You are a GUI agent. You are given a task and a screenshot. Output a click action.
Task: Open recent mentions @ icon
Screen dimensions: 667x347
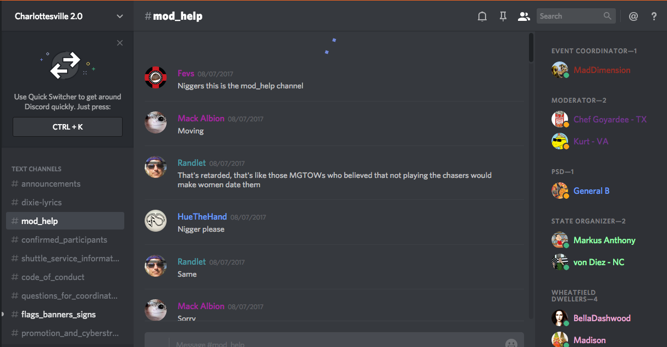(633, 16)
